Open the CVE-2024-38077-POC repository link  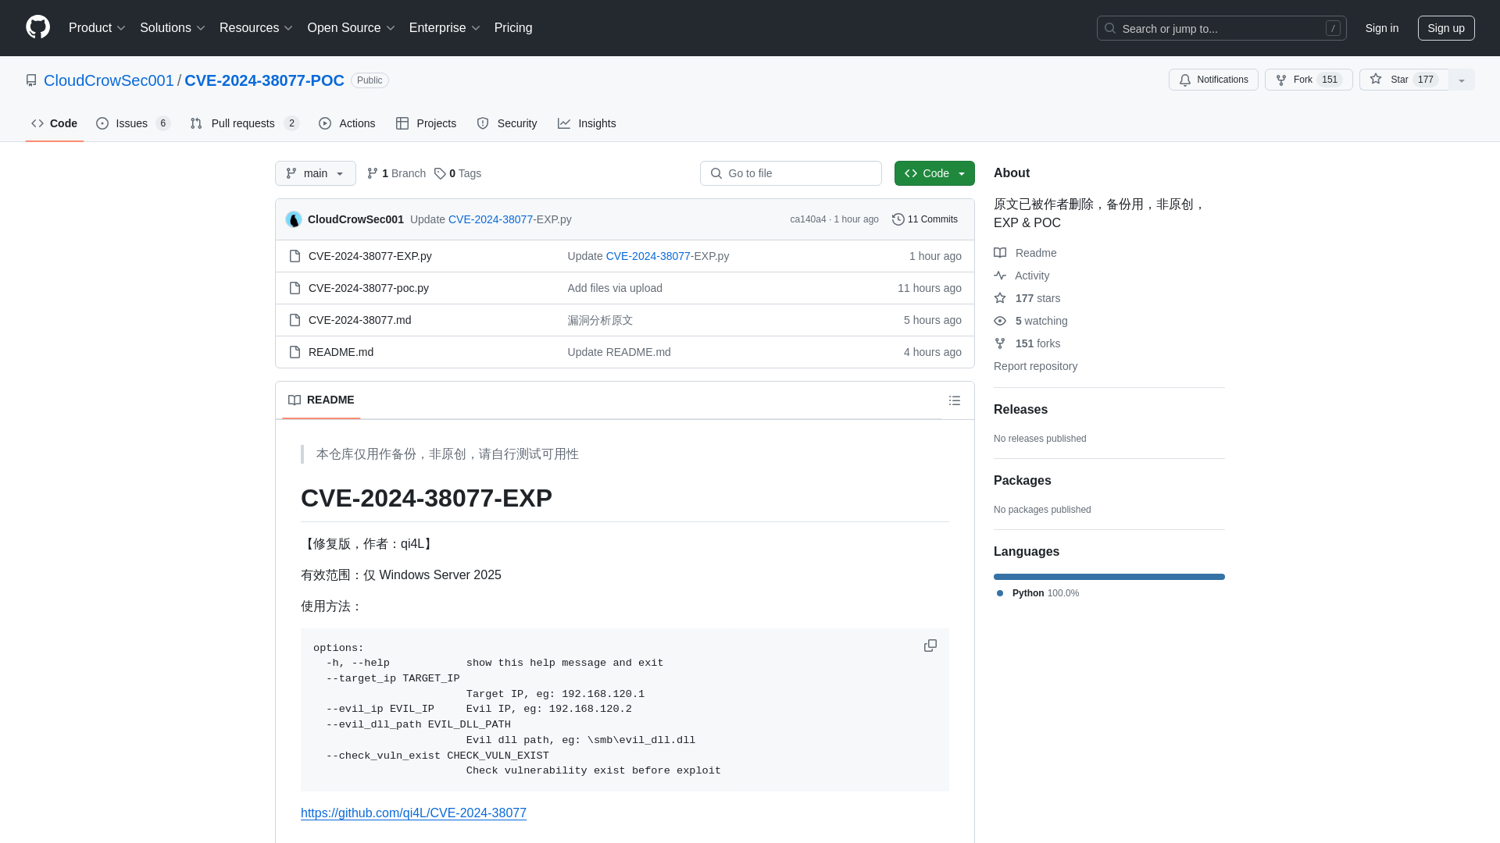coord(264,80)
